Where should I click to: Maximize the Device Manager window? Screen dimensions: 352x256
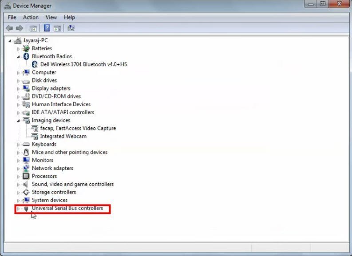(323, 4)
